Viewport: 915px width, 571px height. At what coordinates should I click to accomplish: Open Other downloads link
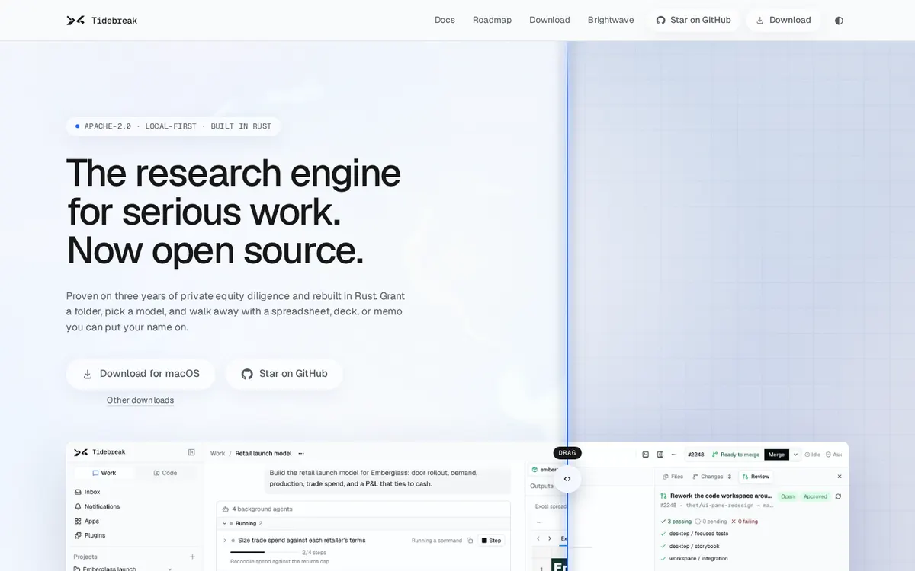pyautogui.click(x=140, y=400)
